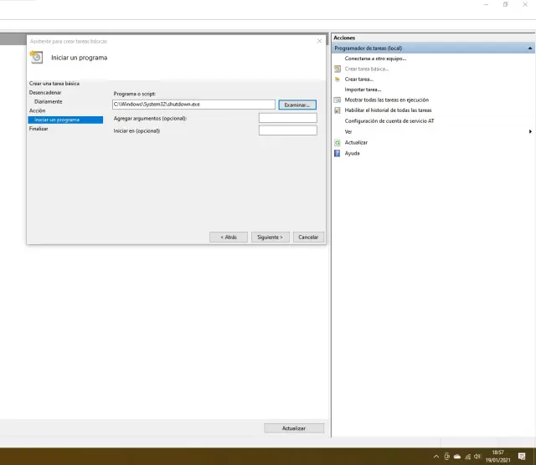536x465 pixels.
Task: Click Siguiente to continue the wizard
Action: (270, 238)
